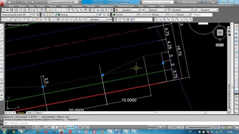Screen dimensions: 239x134
Task: Open the Классический AutoCAD dropdown in the status bar
Action: pos(199,127)
